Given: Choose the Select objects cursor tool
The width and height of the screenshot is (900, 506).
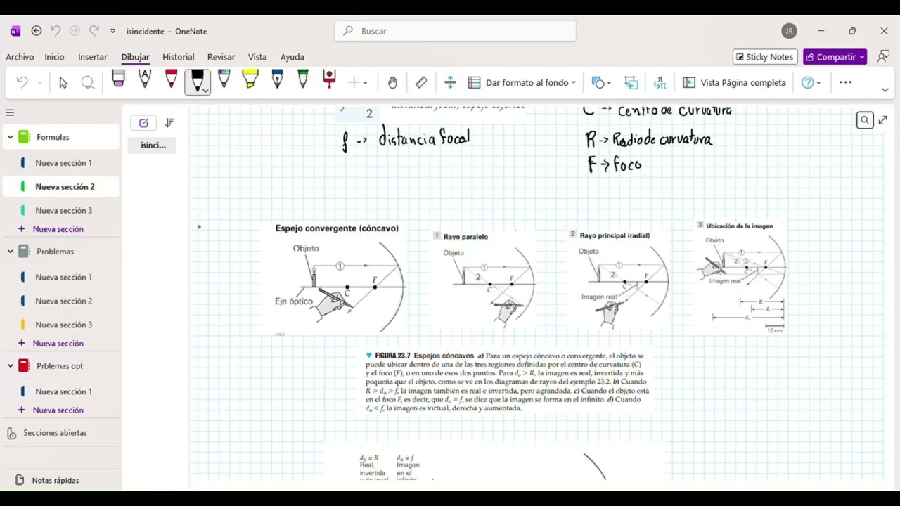Looking at the screenshot, I should (x=63, y=83).
